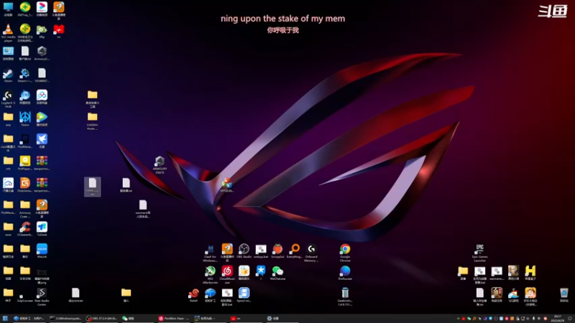Launch the Xshell shortcut
This screenshot has width=575, height=323.
pos(193,295)
